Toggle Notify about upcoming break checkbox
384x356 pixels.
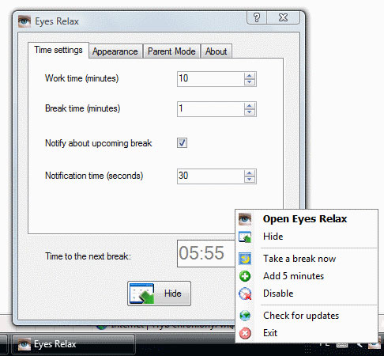point(182,143)
